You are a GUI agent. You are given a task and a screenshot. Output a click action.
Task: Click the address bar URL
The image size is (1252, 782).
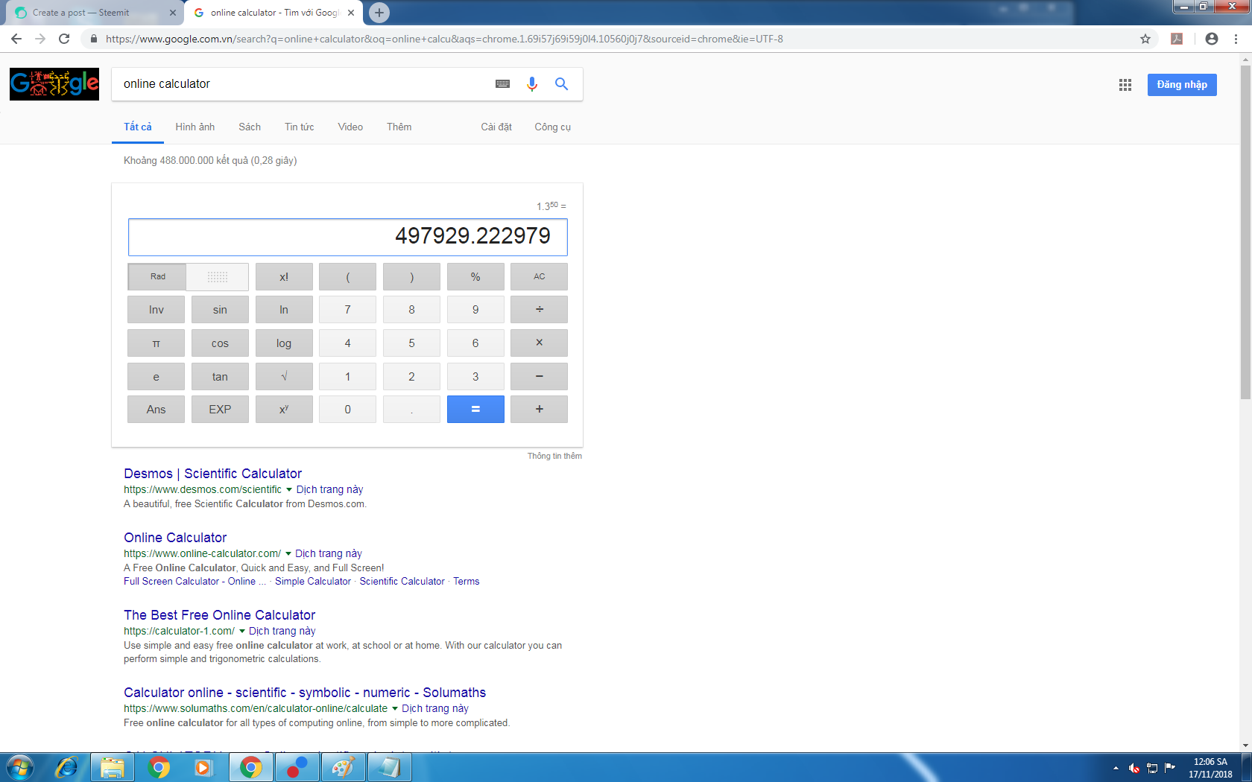click(444, 39)
